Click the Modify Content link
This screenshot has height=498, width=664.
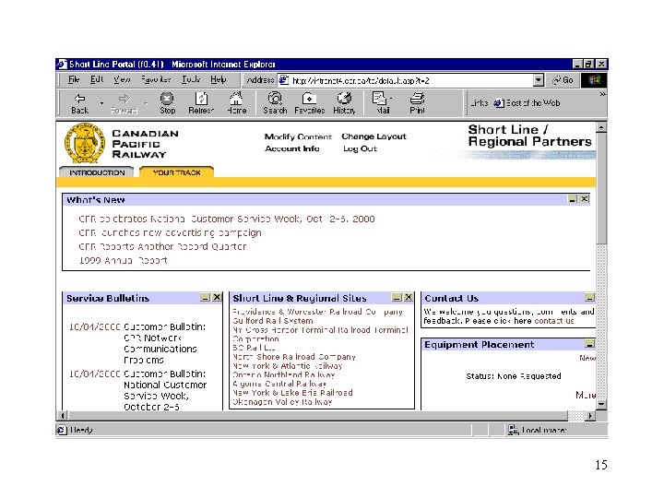coord(297,136)
